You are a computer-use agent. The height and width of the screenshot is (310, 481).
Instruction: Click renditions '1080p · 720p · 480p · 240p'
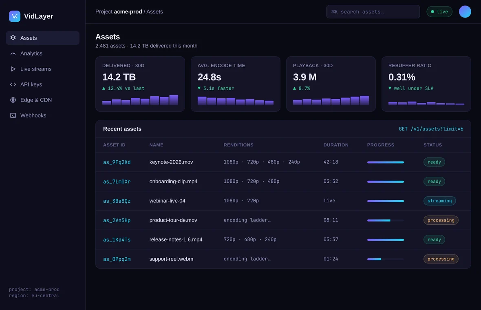(x=262, y=162)
